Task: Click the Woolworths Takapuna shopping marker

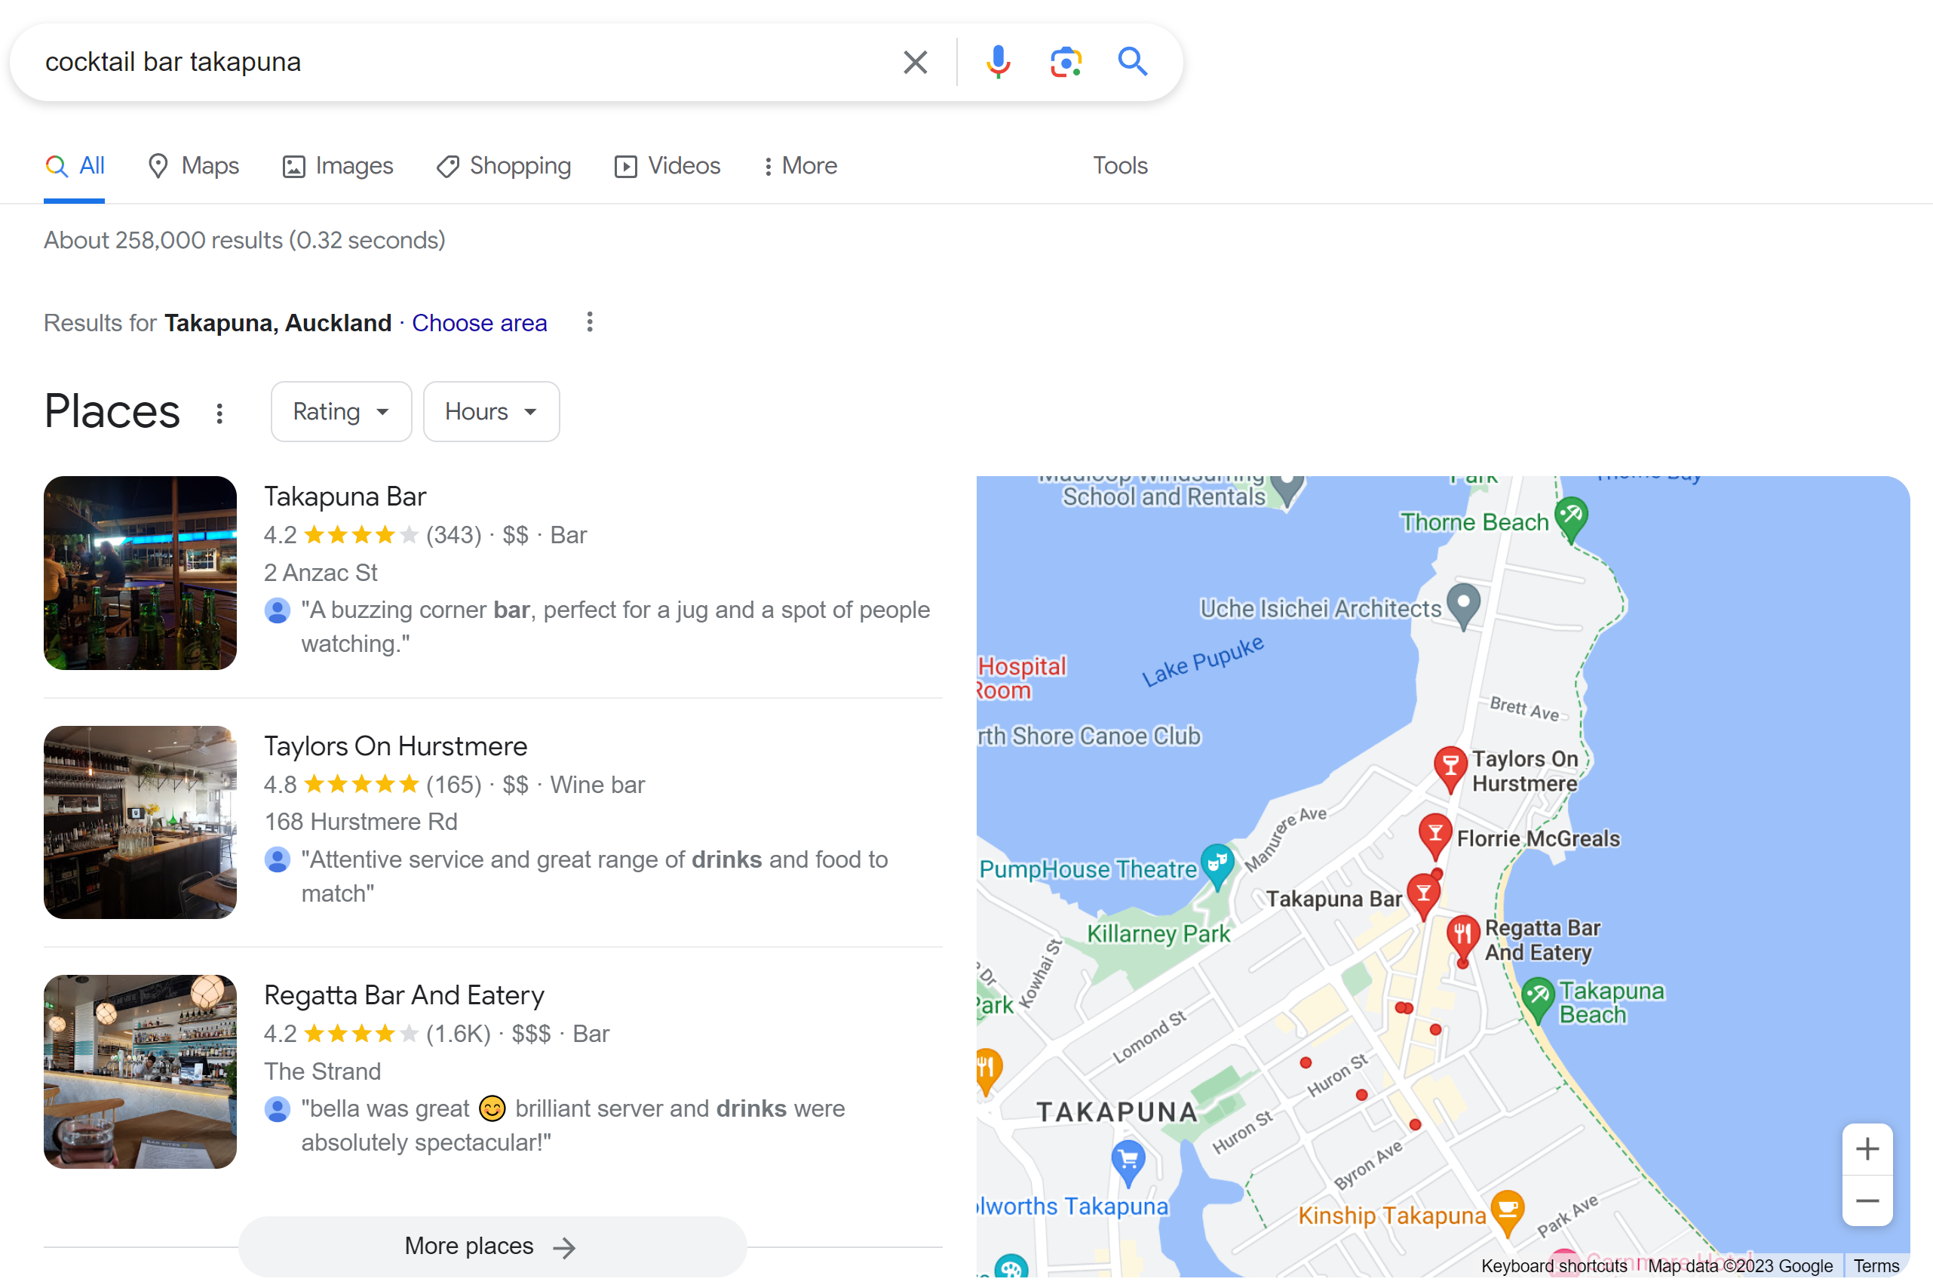Action: 1128,1161
